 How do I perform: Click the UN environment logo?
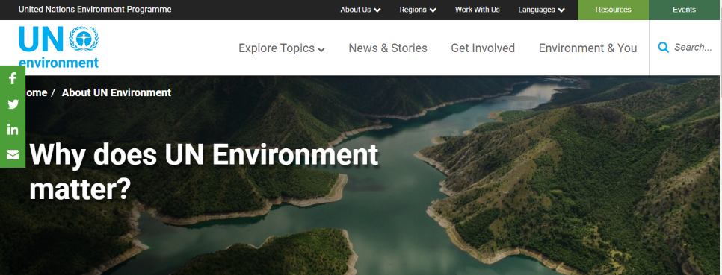(x=58, y=47)
